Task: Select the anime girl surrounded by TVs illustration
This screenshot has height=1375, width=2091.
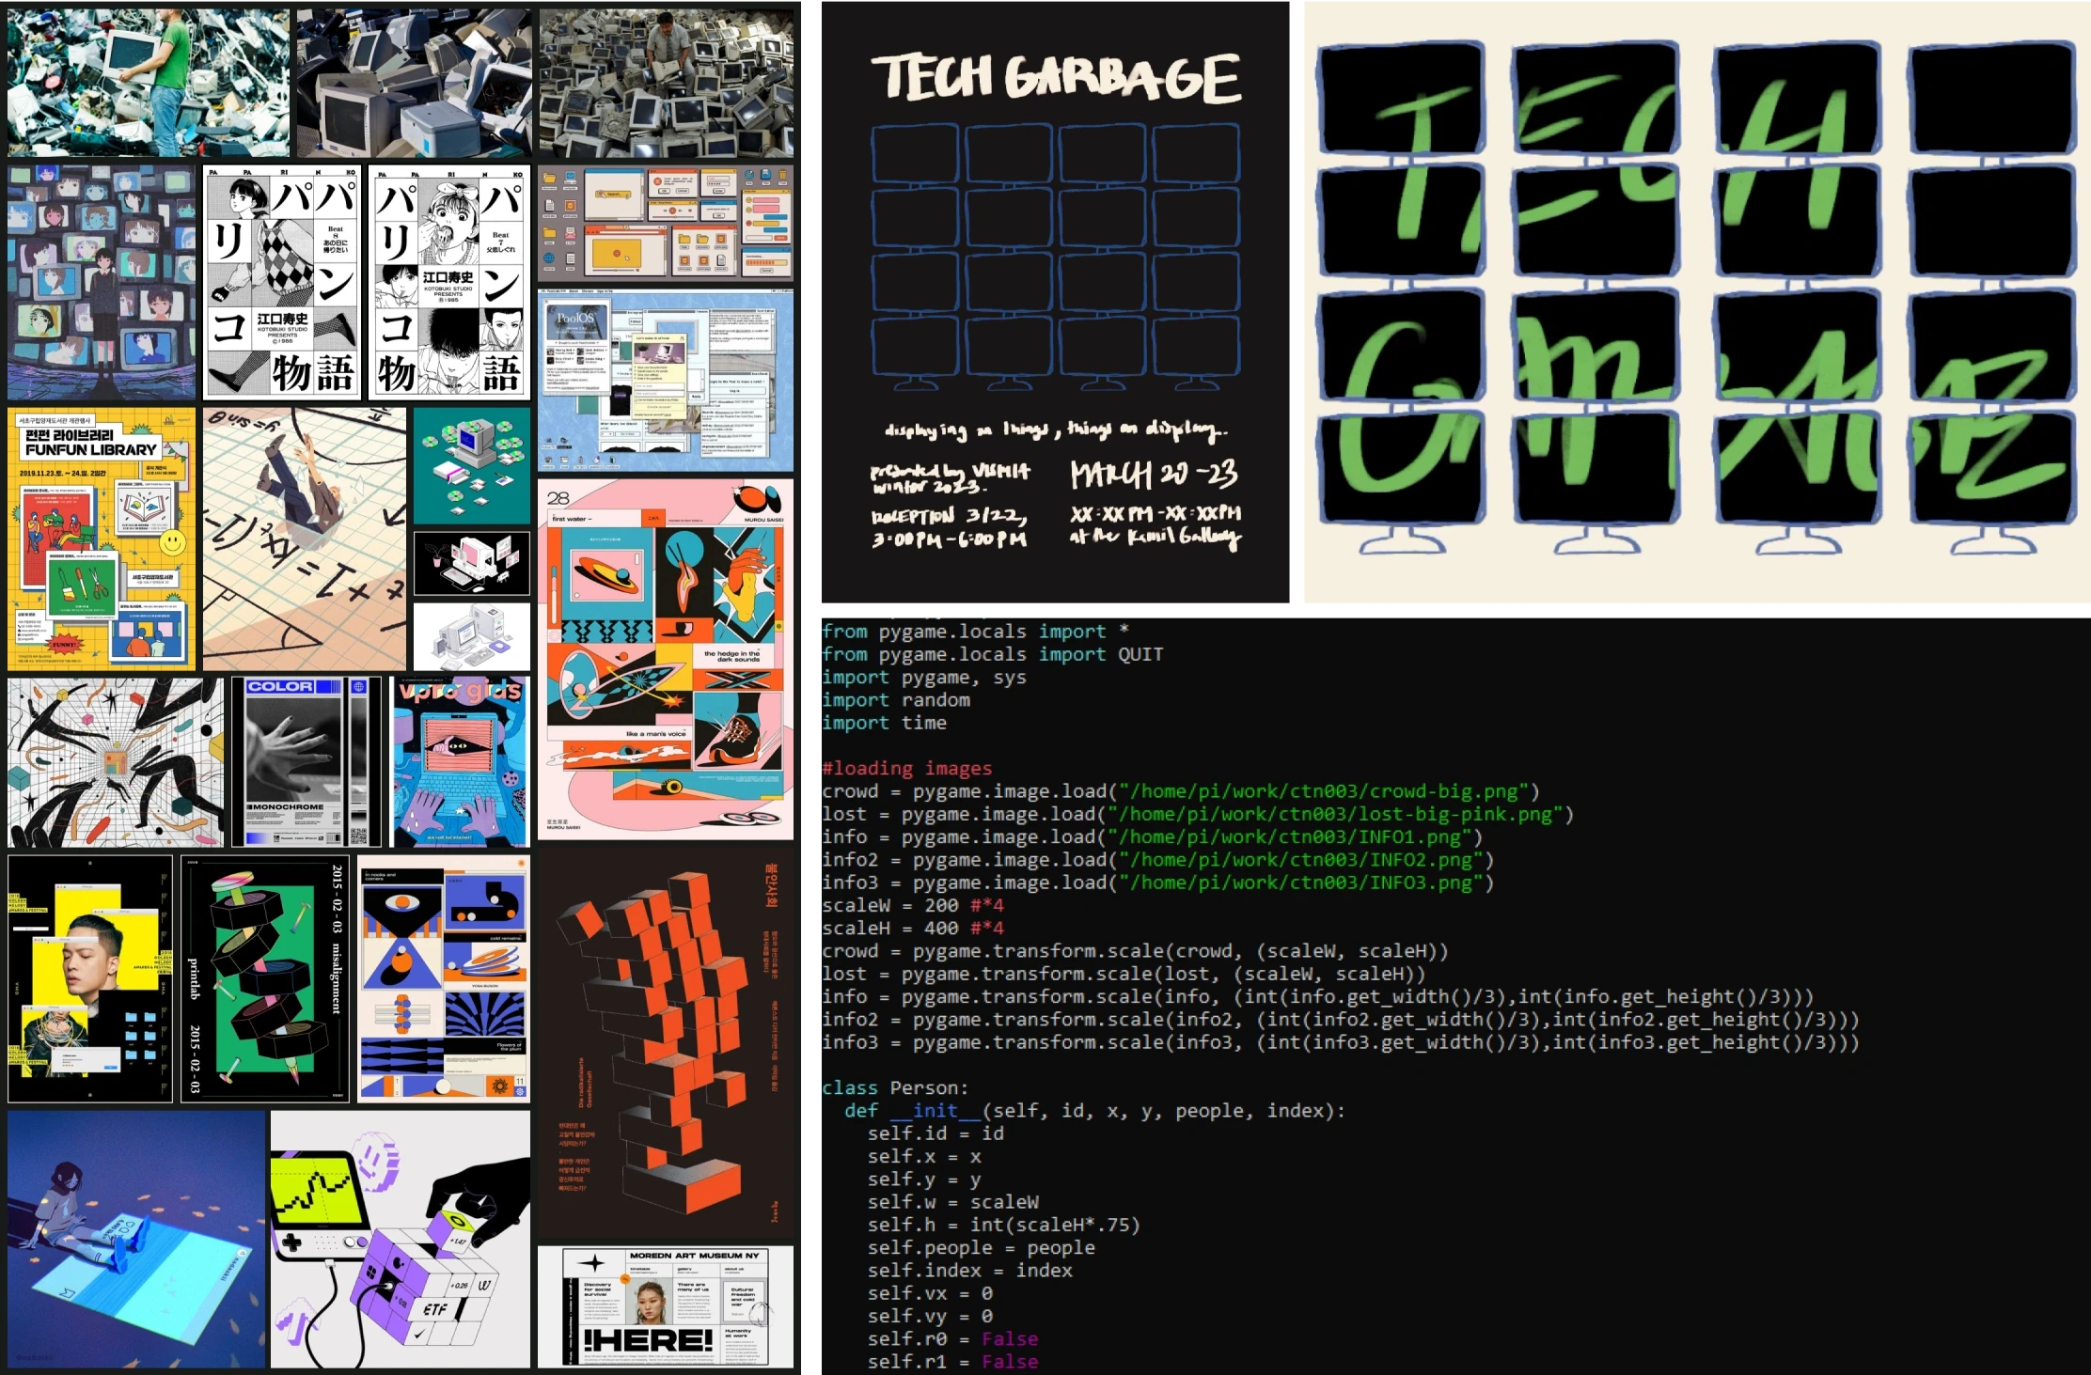Action: coord(102,283)
